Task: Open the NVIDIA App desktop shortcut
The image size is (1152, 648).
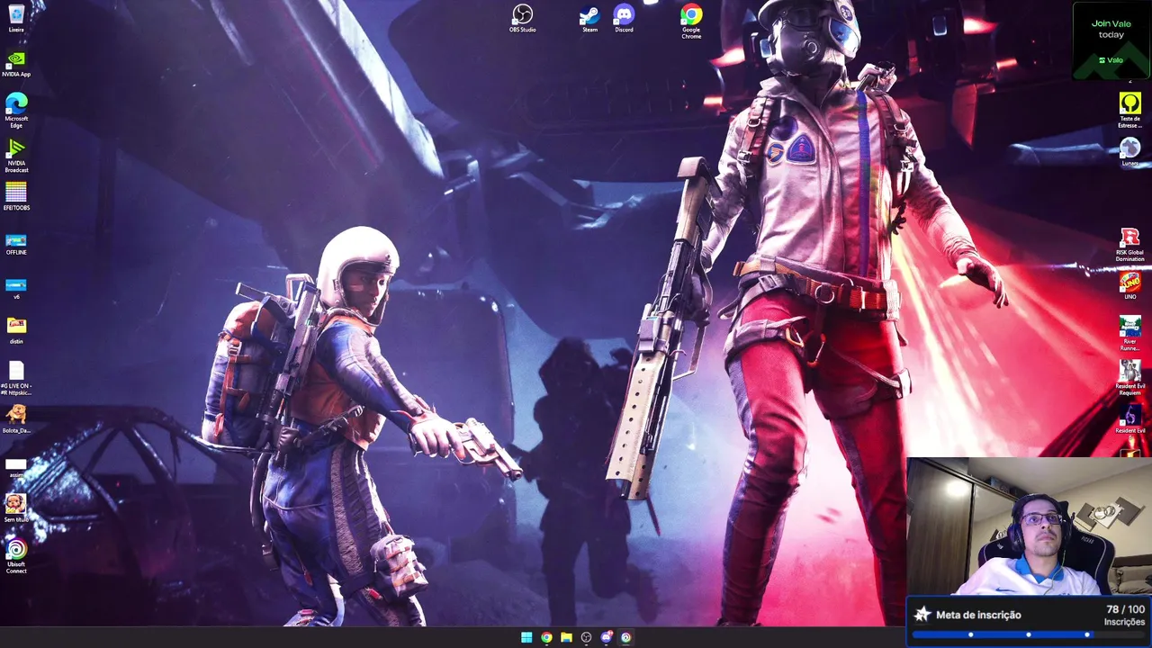Action: tap(16, 63)
